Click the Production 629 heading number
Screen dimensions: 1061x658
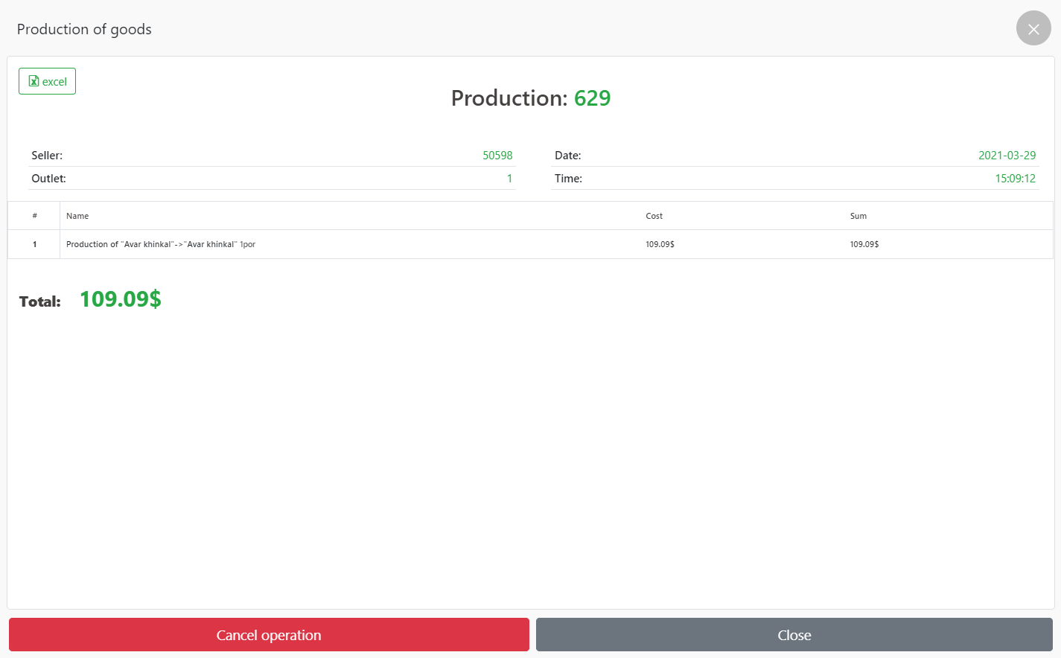(592, 98)
